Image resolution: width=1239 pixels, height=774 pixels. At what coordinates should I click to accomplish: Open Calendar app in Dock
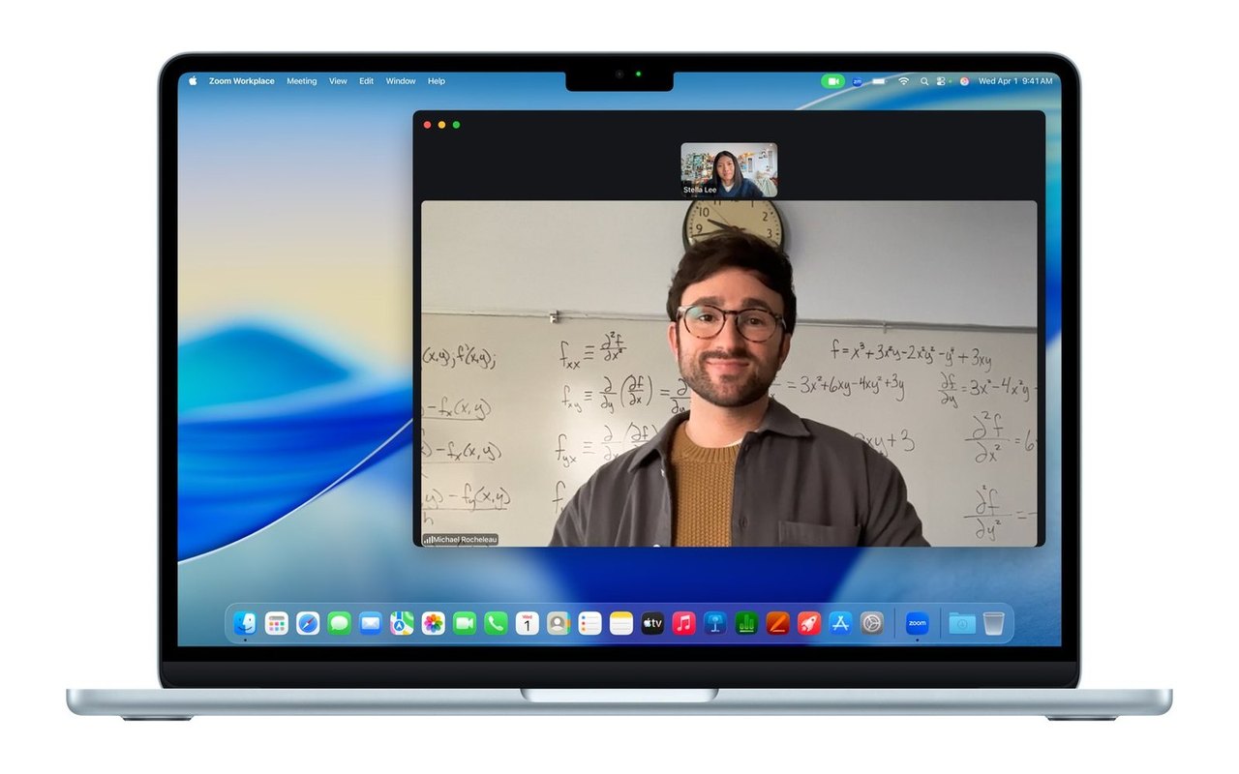[x=527, y=624]
